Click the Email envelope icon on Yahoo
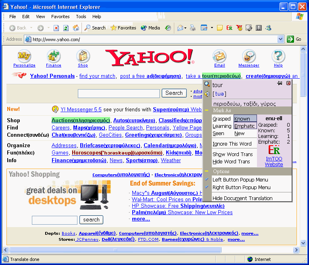Viewport: 309px width, 265px height. click(x=219, y=56)
